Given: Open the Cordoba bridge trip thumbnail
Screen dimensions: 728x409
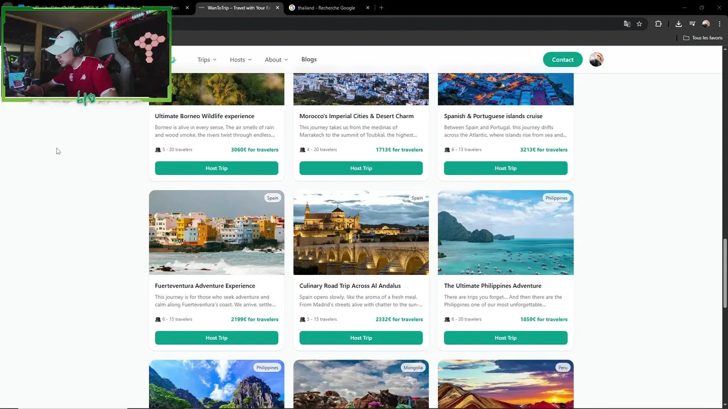Looking at the screenshot, I should click(361, 232).
